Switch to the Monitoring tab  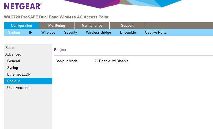tap(57, 25)
